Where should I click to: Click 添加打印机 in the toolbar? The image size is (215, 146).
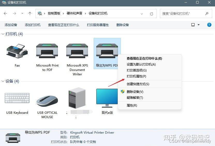point(33,25)
